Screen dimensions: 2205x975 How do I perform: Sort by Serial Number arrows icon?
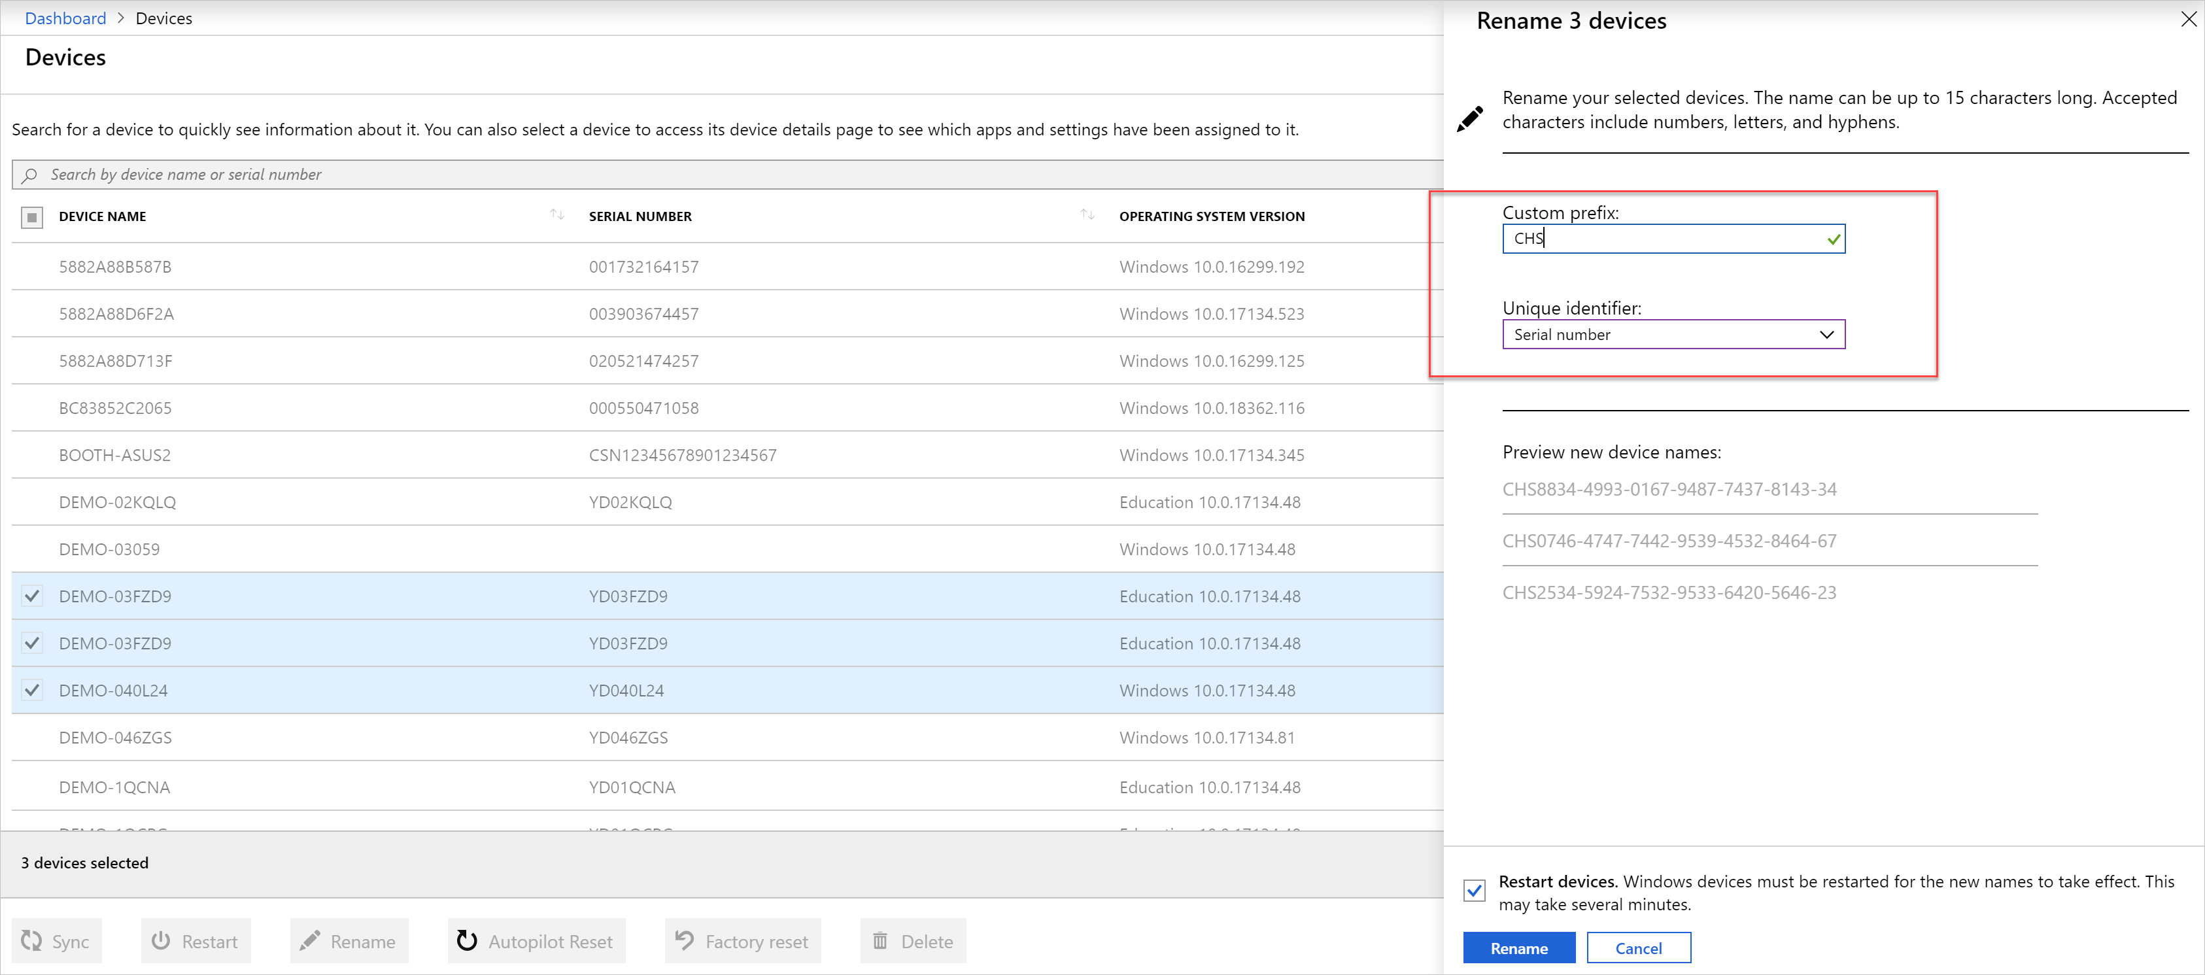click(1087, 214)
